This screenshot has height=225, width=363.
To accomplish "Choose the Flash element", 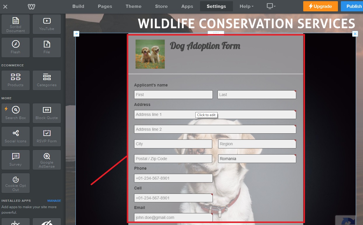I will pyautogui.click(x=15, y=47).
